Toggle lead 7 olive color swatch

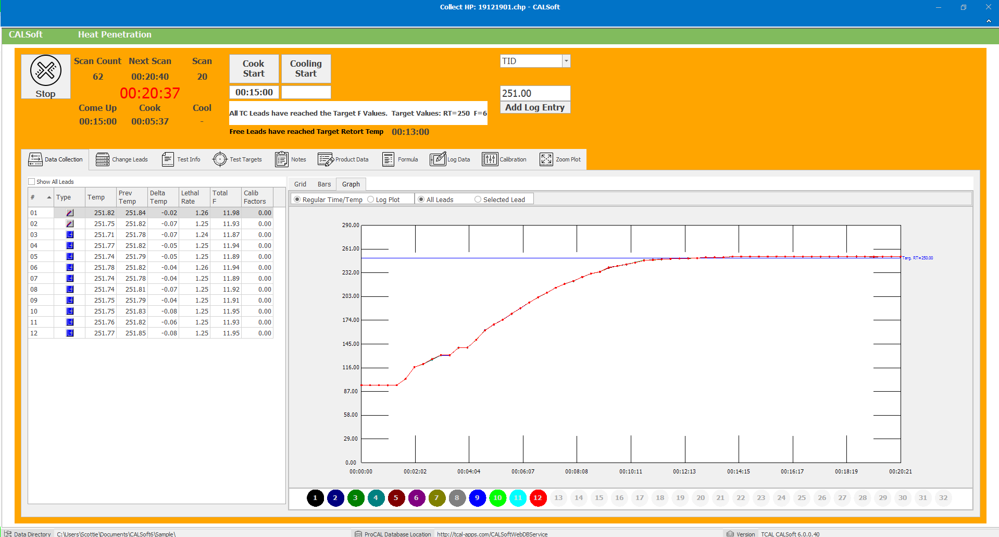pos(436,498)
